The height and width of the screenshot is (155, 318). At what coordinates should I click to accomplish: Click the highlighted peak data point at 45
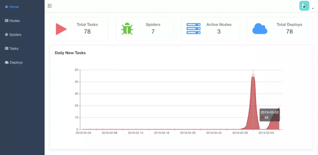[x=253, y=76]
